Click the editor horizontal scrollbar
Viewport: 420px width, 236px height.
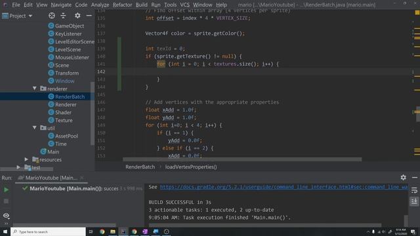242,159
